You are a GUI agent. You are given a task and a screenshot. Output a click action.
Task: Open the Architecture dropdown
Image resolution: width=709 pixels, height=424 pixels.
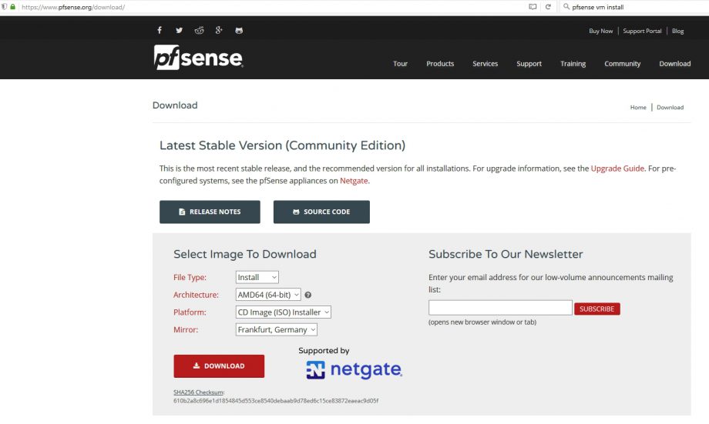[268, 295]
